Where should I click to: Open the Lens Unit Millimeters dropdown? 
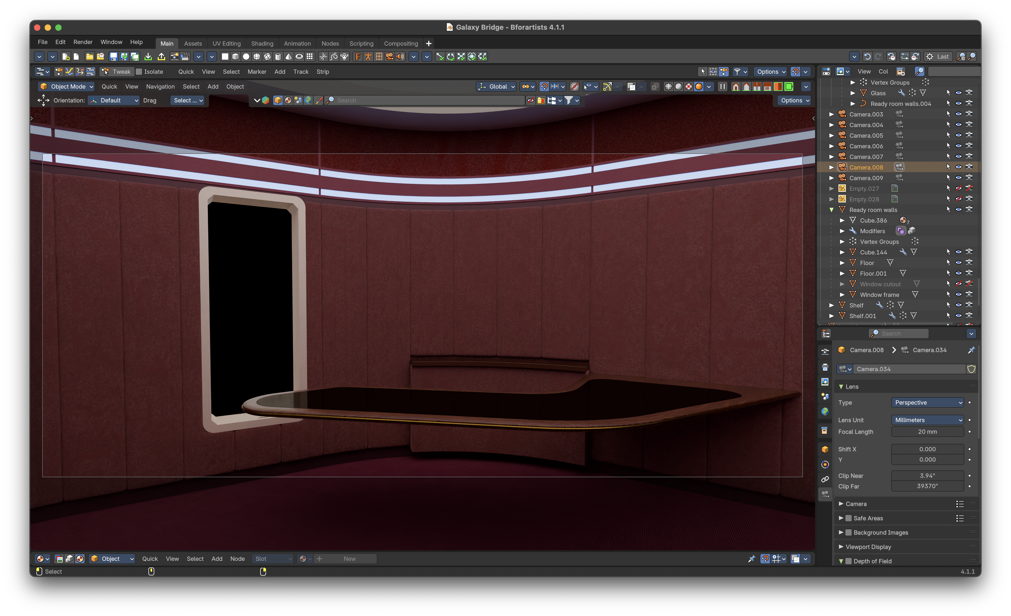pyautogui.click(x=927, y=420)
